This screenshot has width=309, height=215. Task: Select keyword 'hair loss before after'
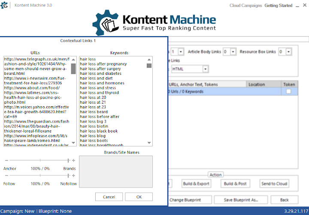100,117
